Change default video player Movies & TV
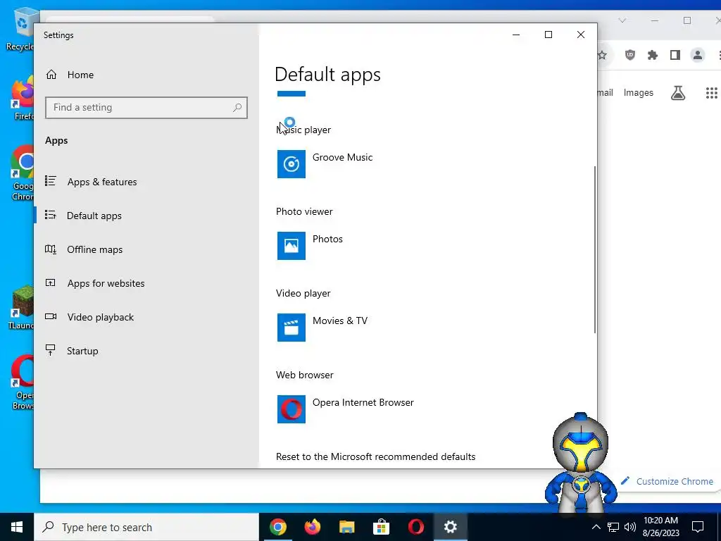Screen dimensions: 721x541 [x=340, y=321]
